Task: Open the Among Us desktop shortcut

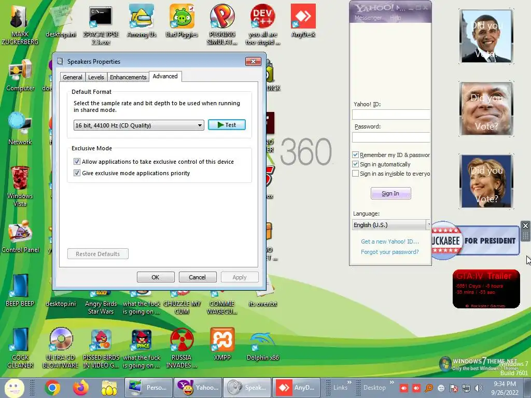Action: 142,21
